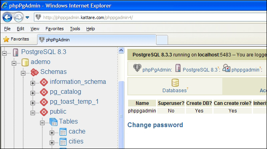Click the tree panel scroll up arrow

[121, 50]
